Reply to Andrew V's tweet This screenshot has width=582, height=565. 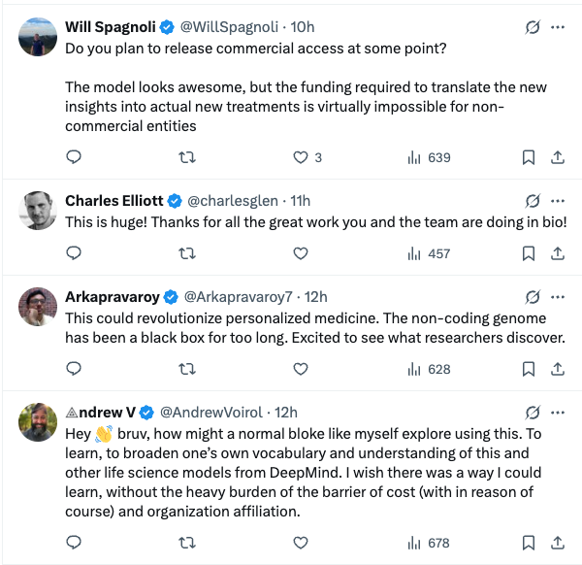point(74,543)
